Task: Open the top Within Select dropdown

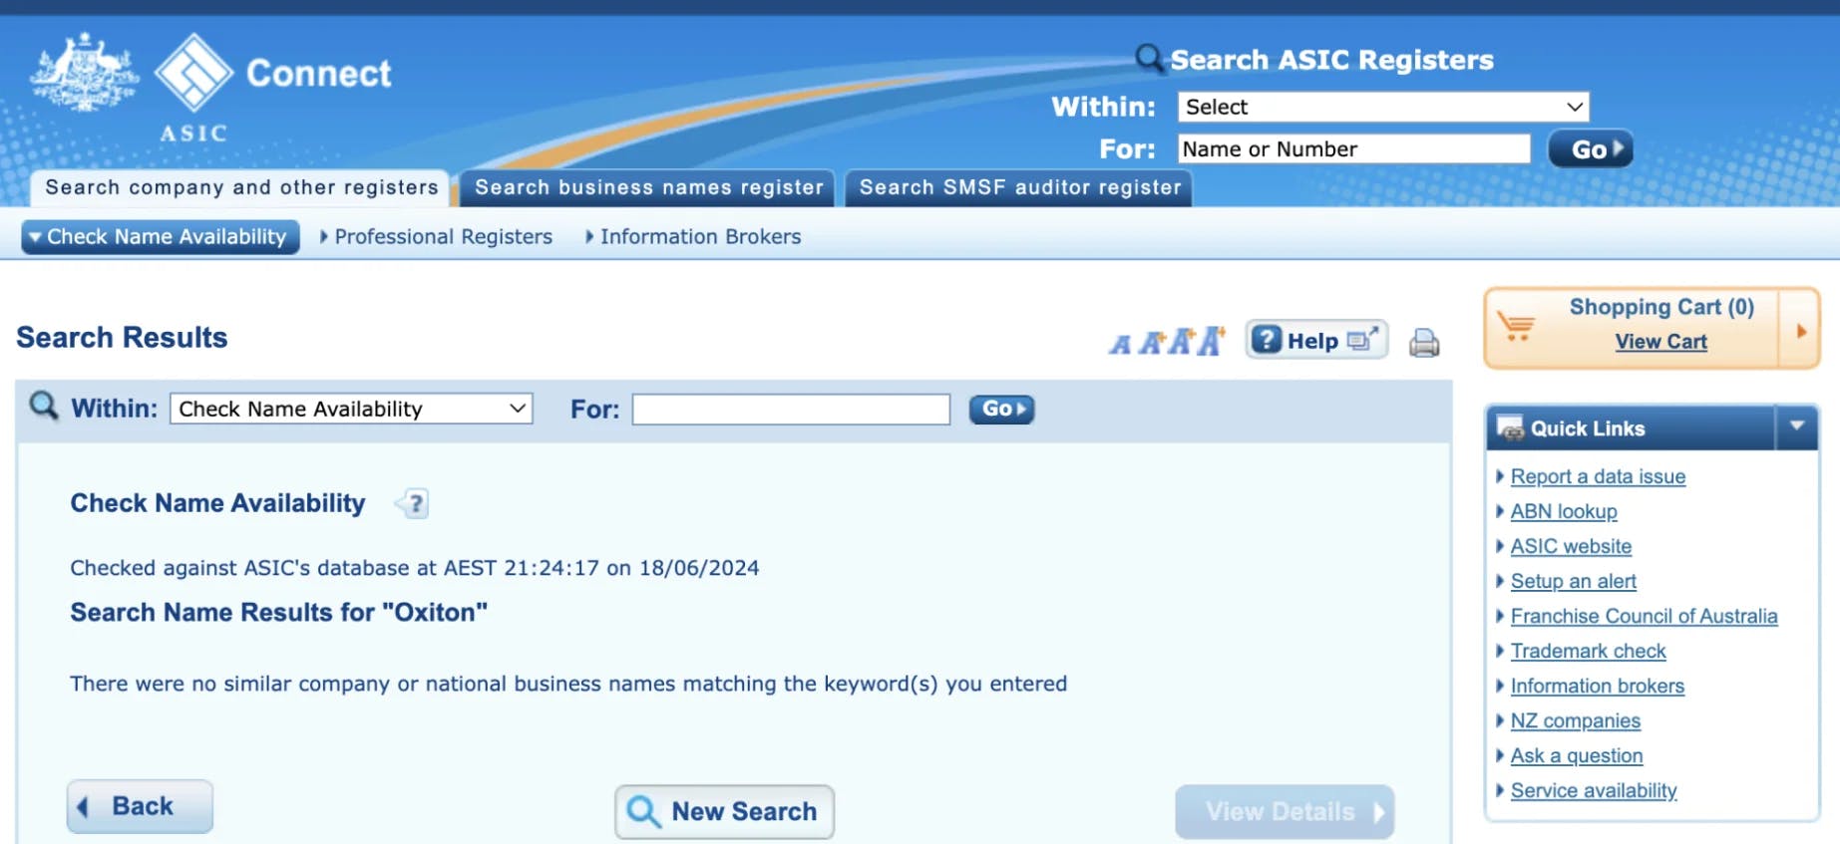Action: [x=1382, y=107]
